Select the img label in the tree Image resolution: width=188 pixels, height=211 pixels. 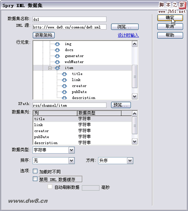[x=68, y=44]
